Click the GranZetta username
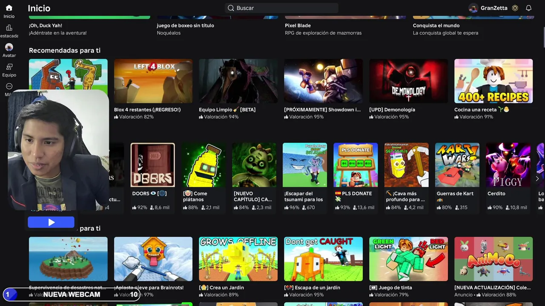 (x=493, y=8)
